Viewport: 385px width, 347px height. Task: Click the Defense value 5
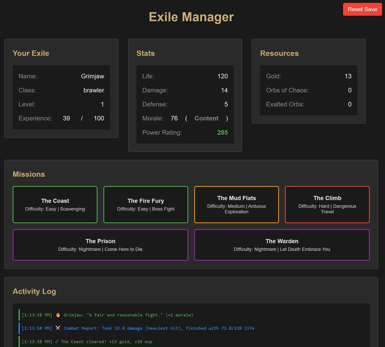tap(226, 104)
